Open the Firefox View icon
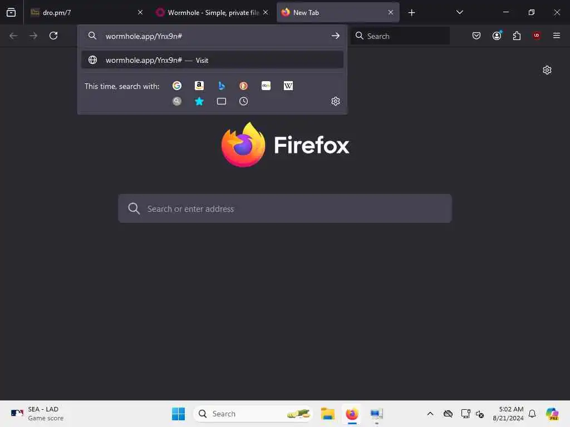The width and height of the screenshot is (570, 427). click(11, 12)
